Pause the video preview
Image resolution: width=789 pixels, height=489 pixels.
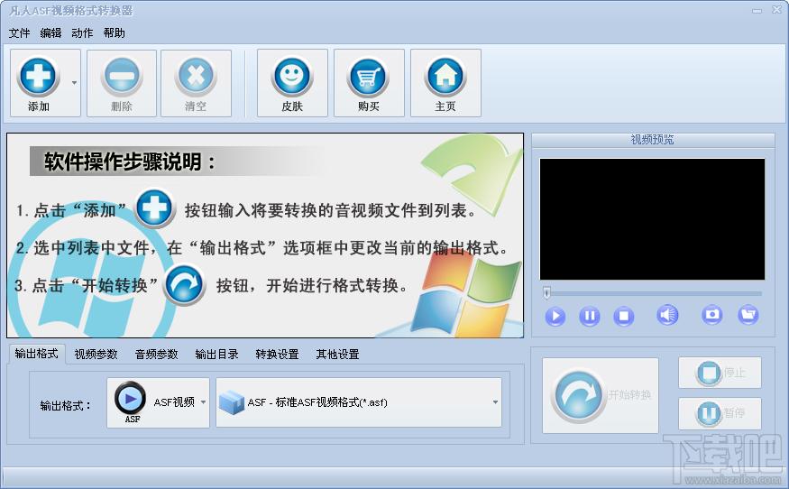[x=589, y=317]
